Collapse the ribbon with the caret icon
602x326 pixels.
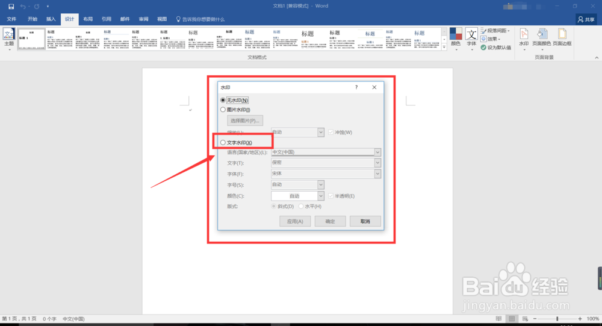coord(597,58)
